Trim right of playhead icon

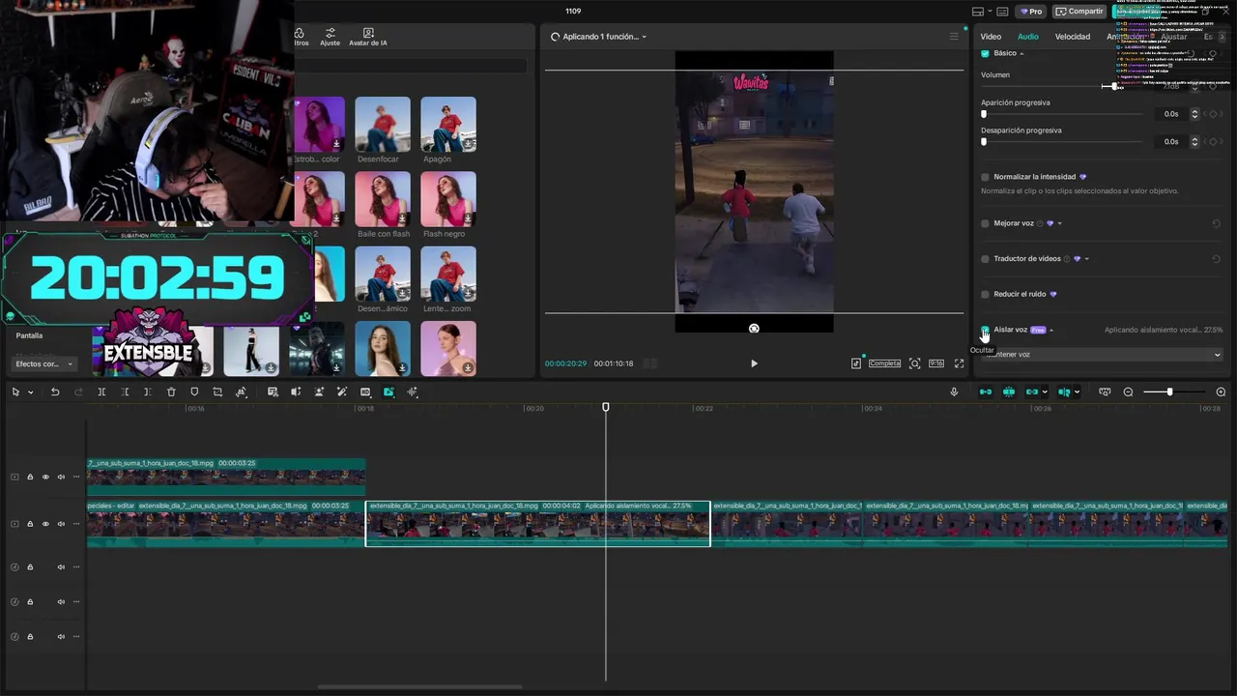148,391
